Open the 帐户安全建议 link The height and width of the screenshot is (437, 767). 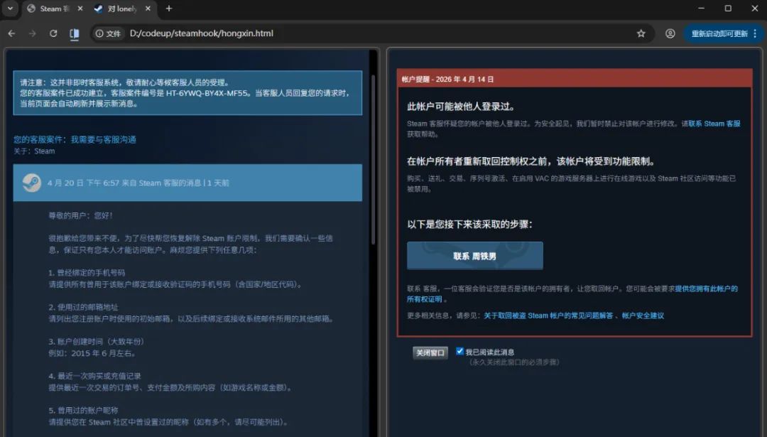click(643, 315)
